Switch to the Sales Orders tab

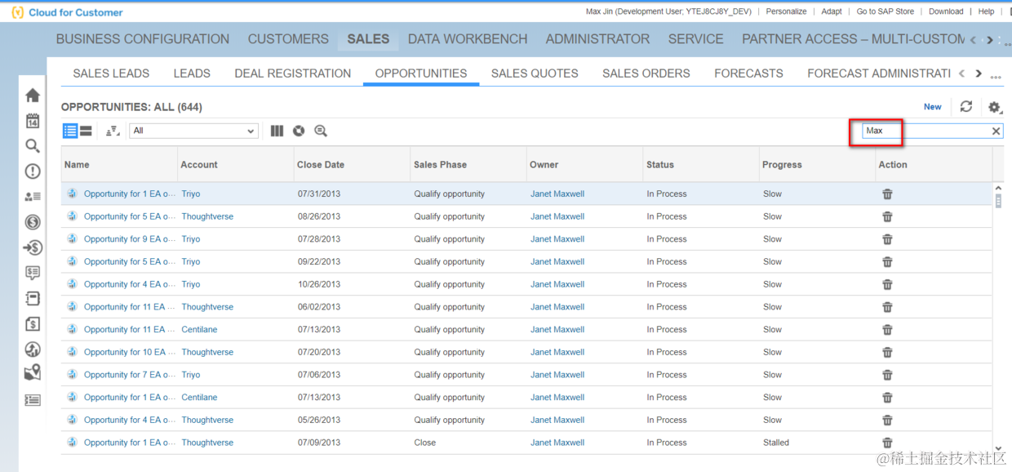tap(646, 73)
